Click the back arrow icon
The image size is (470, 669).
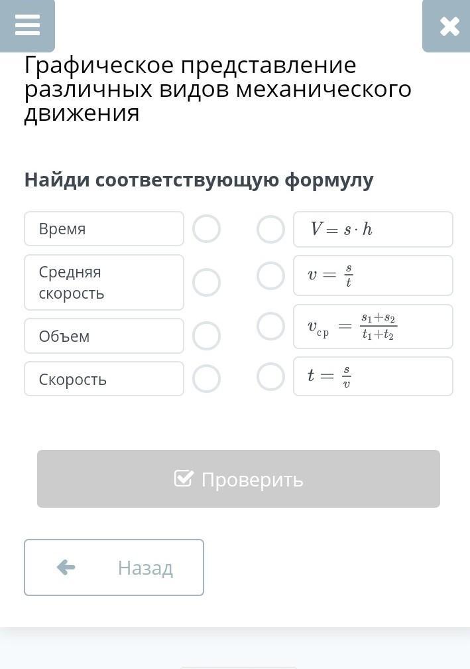(x=66, y=567)
